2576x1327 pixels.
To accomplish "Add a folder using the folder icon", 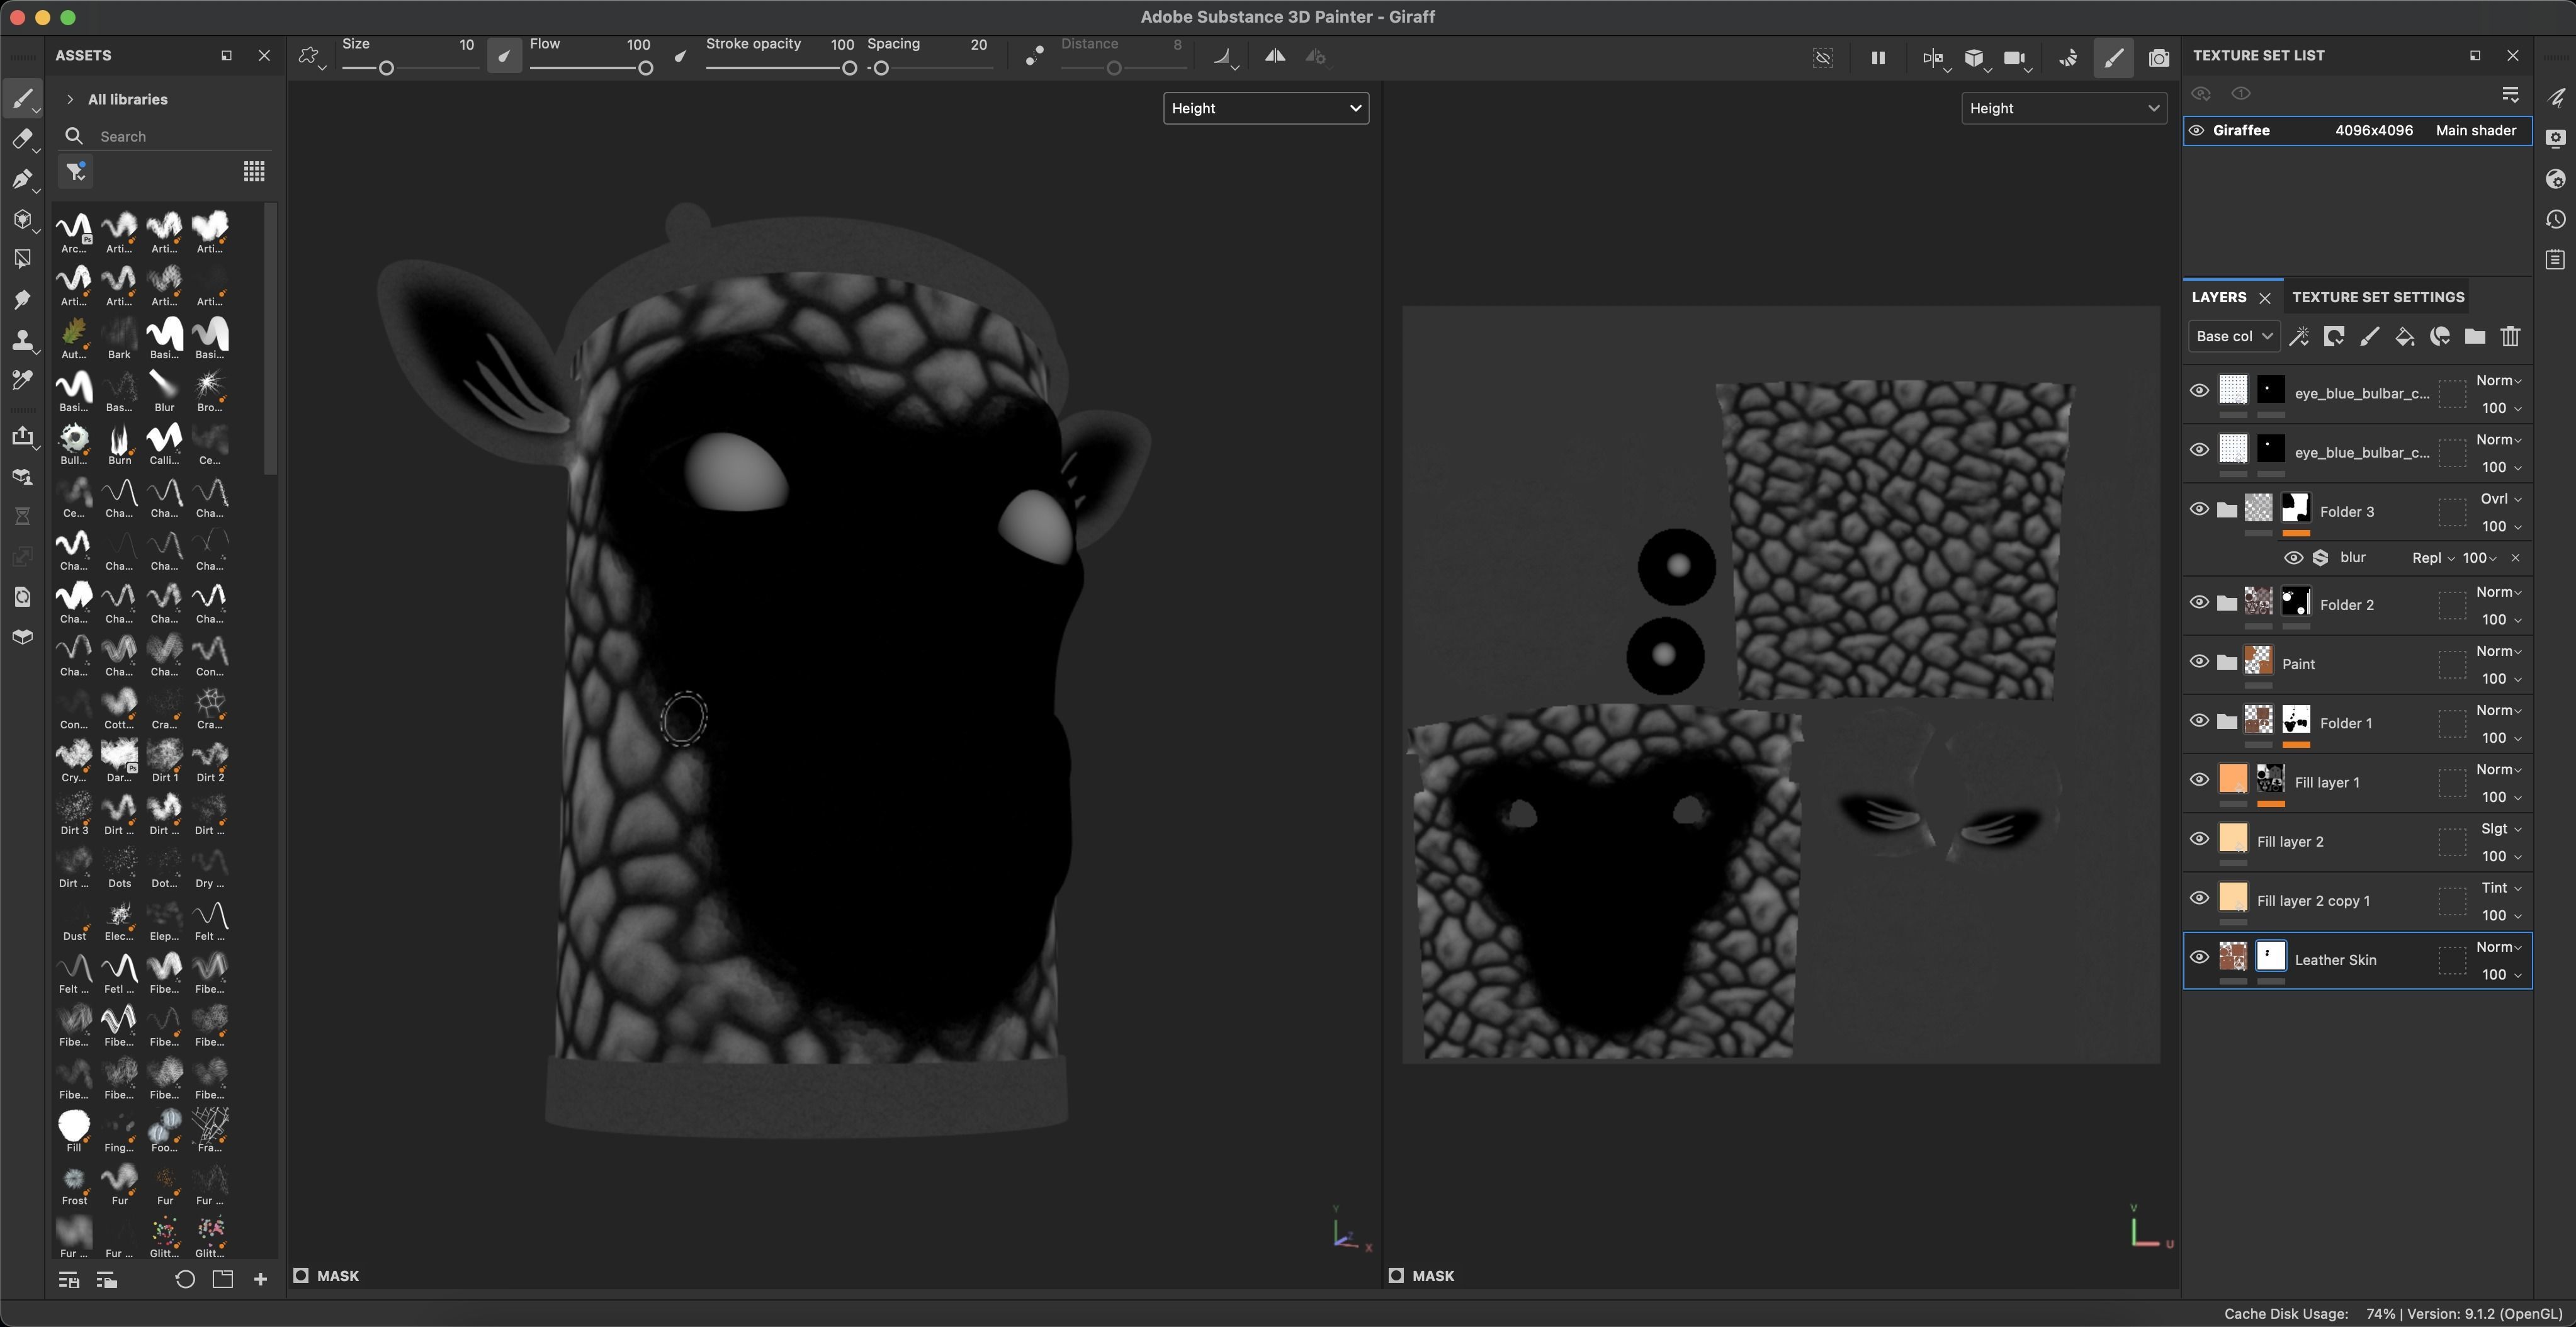I will [2475, 337].
